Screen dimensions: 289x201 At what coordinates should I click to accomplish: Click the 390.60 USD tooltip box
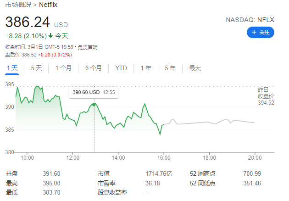pyautogui.click(x=94, y=92)
